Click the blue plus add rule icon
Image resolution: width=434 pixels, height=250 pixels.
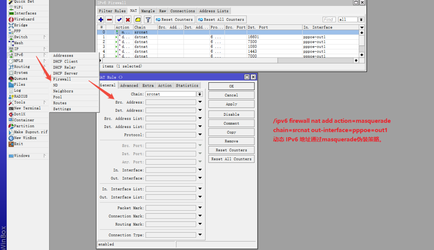tap(101, 19)
